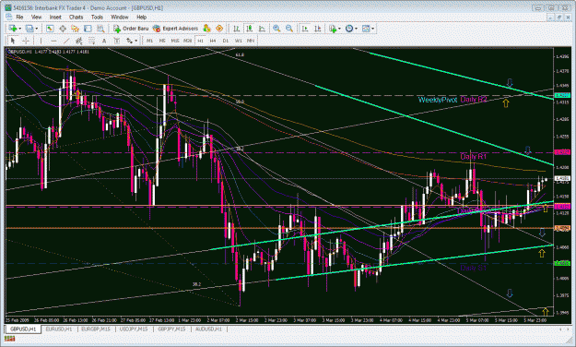This screenshot has width=576, height=347.
Task: Expand the arrows tool dropdown
Action: [135, 41]
